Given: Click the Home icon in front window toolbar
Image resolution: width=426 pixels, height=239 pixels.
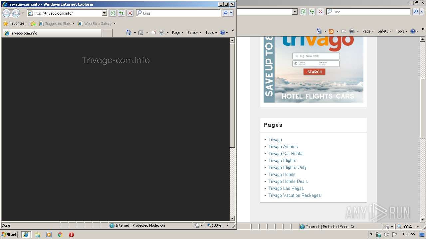Looking at the screenshot, I should [x=129, y=33].
